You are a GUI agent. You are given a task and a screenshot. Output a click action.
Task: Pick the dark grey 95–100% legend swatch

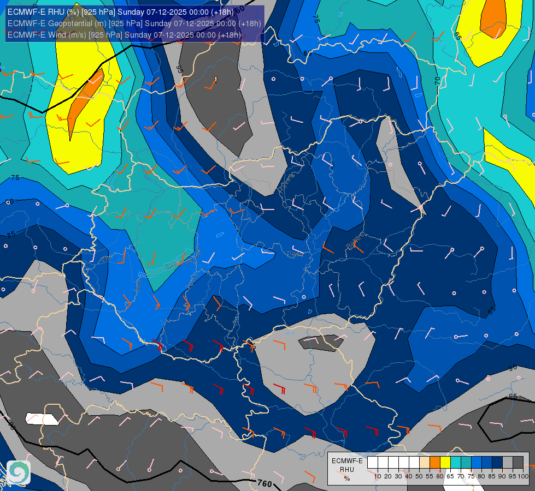[x=518, y=463]
